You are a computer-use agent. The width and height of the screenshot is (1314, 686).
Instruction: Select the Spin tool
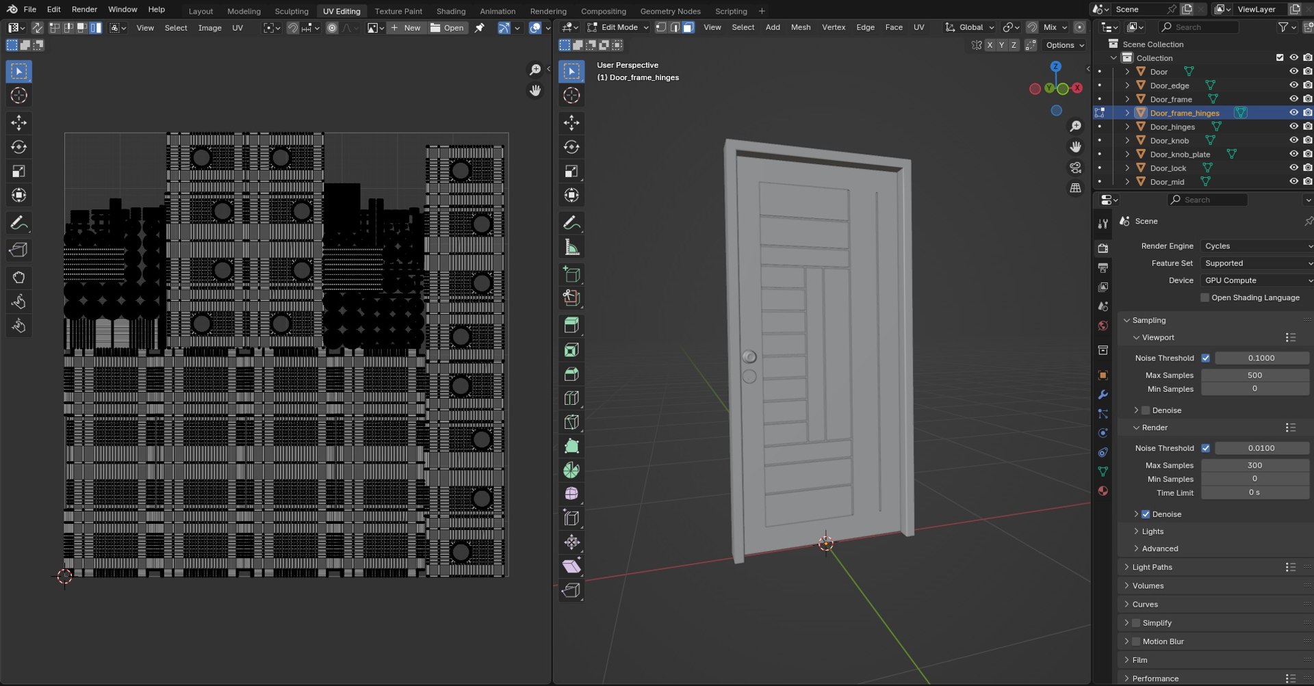coord(571,470)
